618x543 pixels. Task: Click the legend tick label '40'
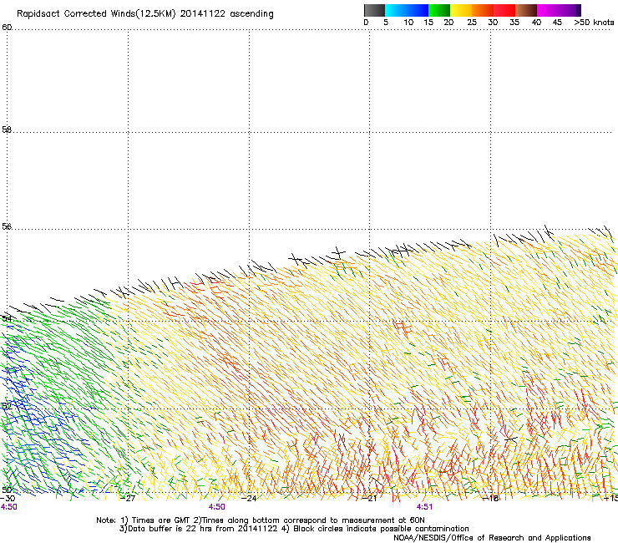tap(536, 23)
